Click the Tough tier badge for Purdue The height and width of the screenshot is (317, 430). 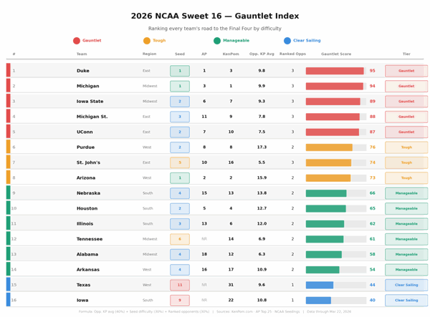coord(406,147)
